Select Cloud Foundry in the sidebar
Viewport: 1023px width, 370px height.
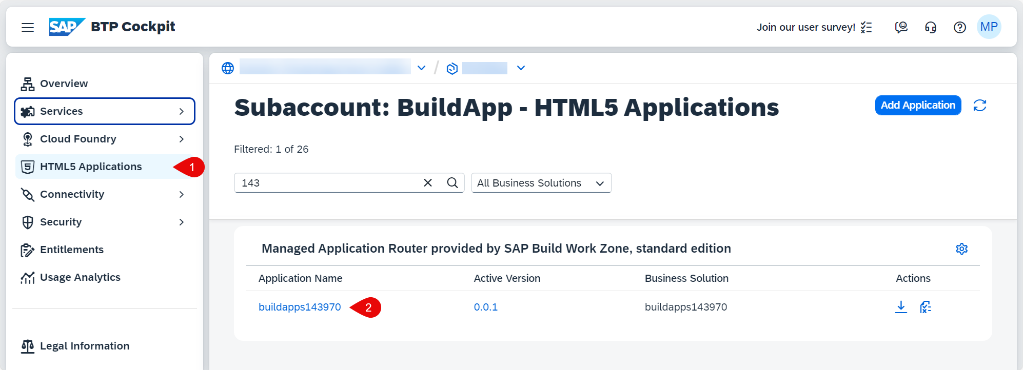pos(105,139)
